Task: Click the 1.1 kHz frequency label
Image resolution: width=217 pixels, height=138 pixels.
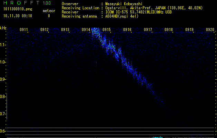Action: click(3, 45)
